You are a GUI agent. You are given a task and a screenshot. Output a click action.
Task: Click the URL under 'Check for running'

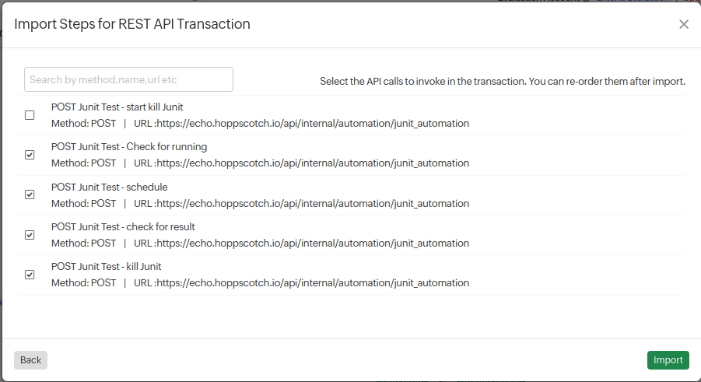301,163
